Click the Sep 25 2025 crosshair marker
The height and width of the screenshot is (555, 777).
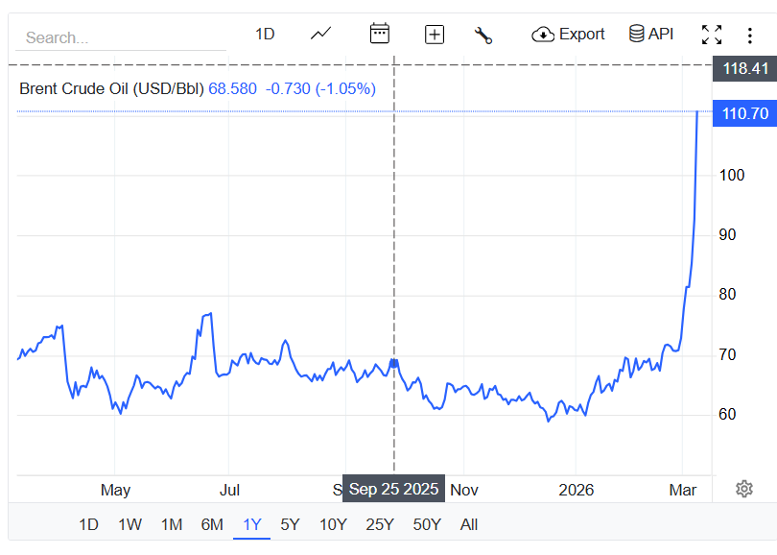coord(393,489)
